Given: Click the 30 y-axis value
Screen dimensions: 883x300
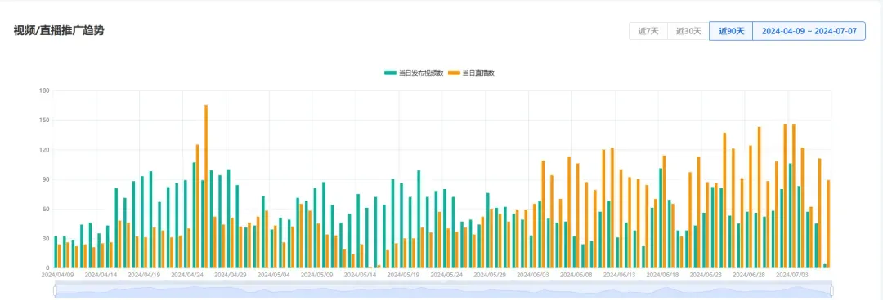Looking at the screenshot, I should tap(46, 239).
